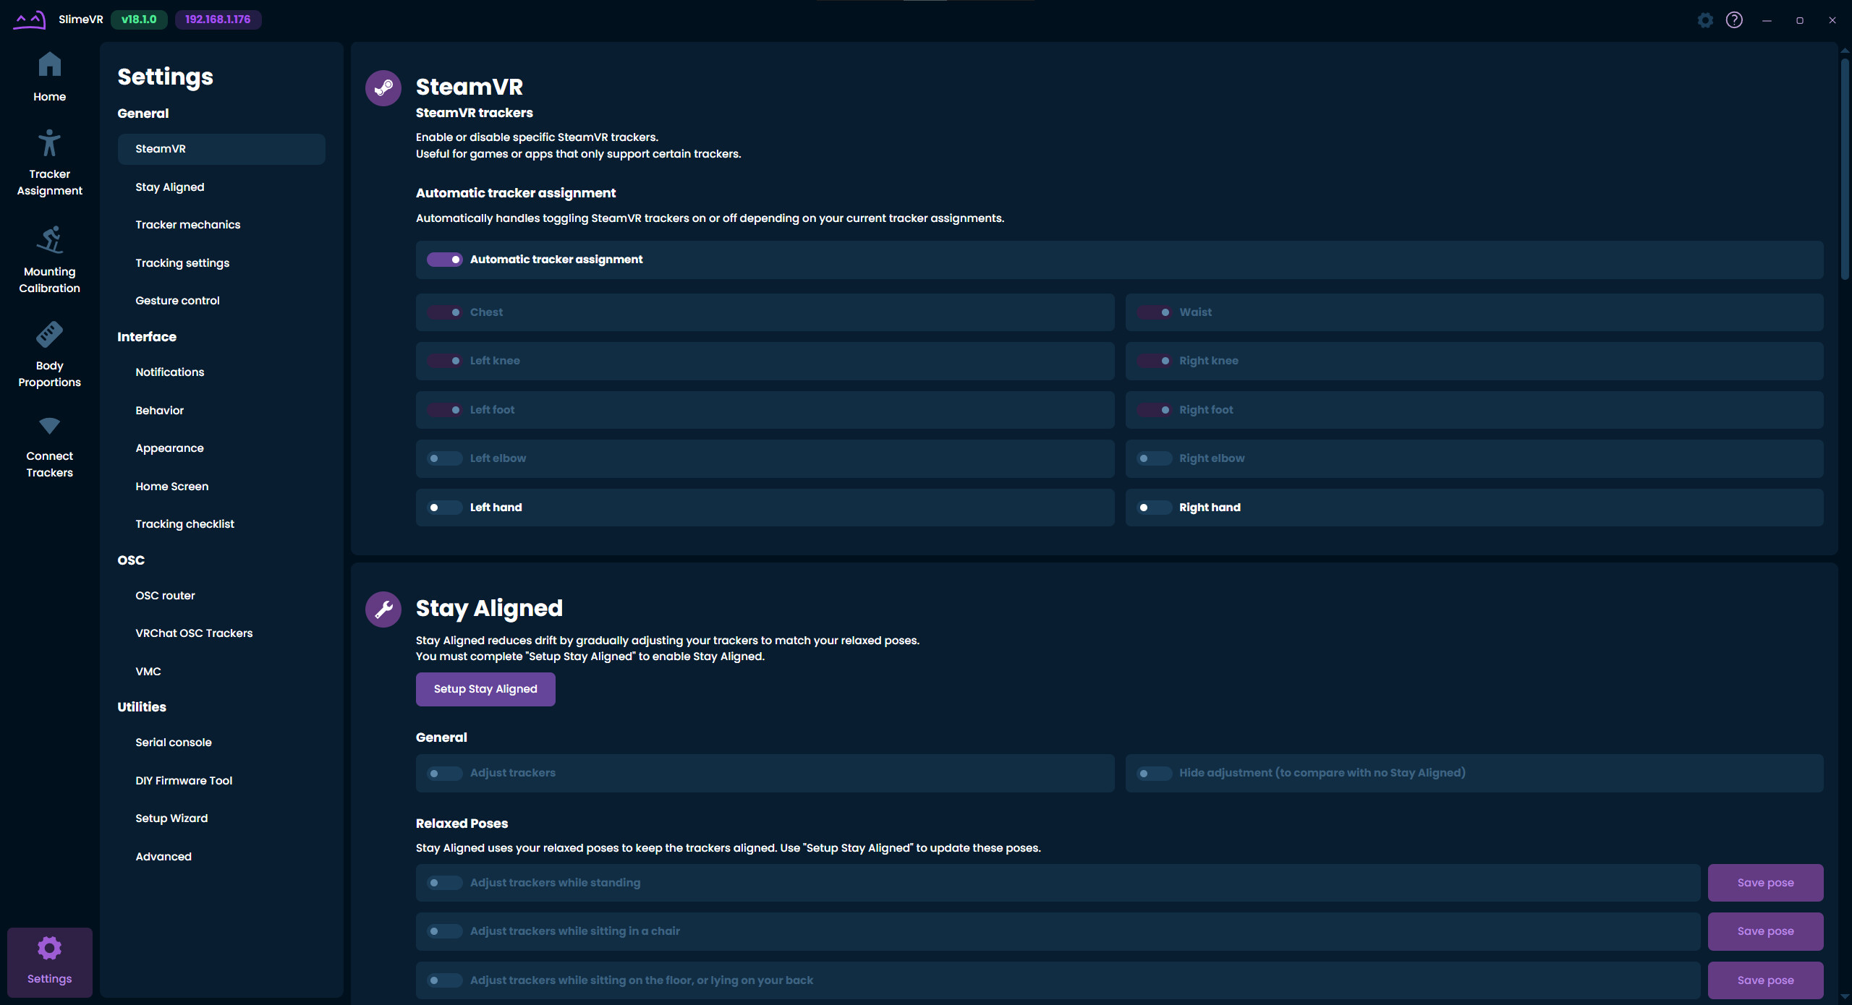Click the wrench icon beside Stay Aligned
This screenshot has width=1852, height=1005.
pos(383,609)
